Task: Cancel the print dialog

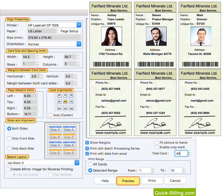Action: click(x=175, y=181)
